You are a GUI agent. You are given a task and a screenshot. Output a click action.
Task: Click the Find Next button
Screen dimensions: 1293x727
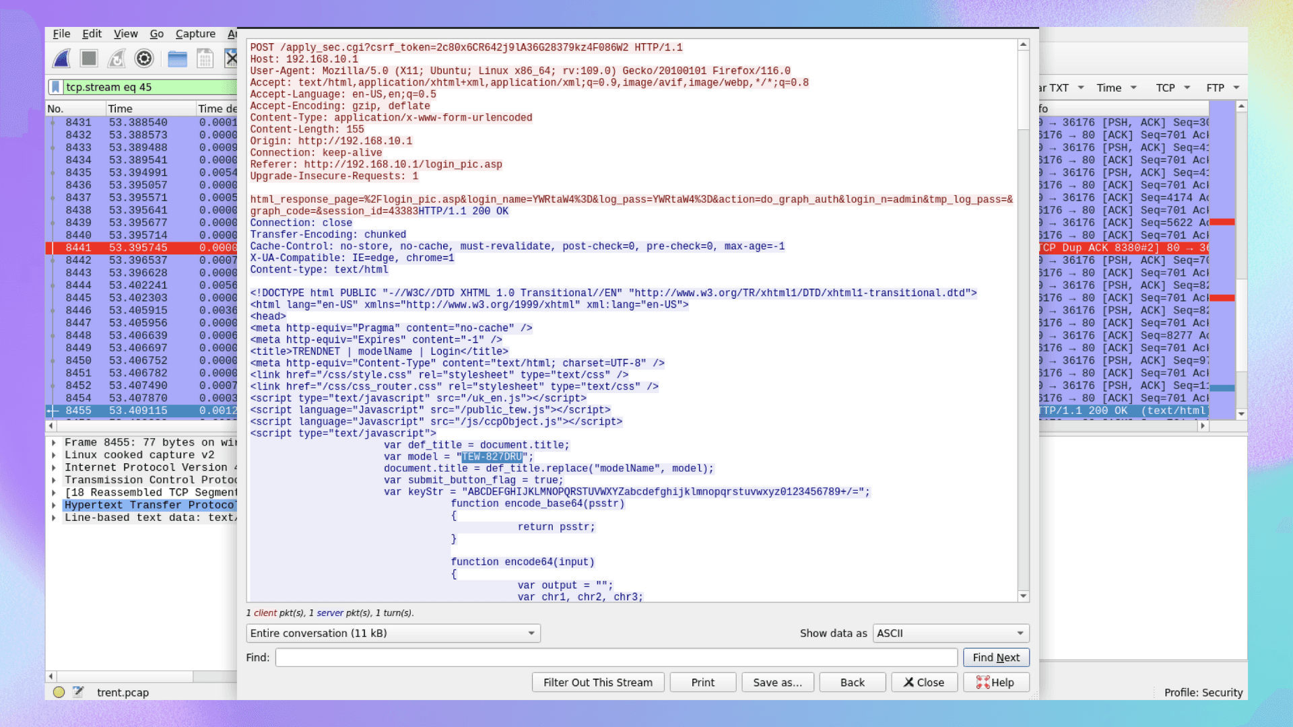pyautogui.click(x=996, y=658)
